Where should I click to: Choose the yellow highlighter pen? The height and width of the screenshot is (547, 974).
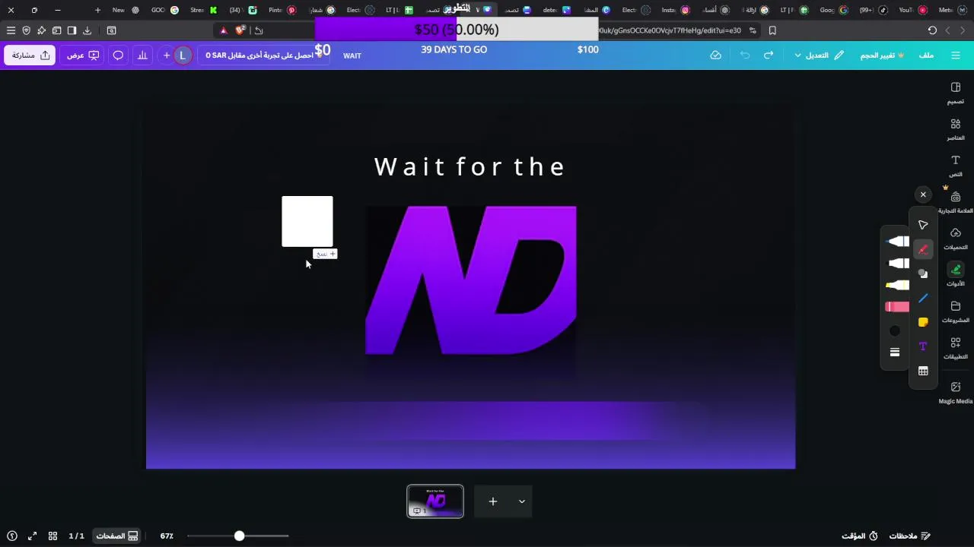(x=897, y=286)
